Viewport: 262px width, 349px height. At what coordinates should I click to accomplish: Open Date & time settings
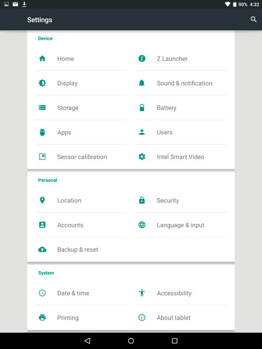[81, 293]
